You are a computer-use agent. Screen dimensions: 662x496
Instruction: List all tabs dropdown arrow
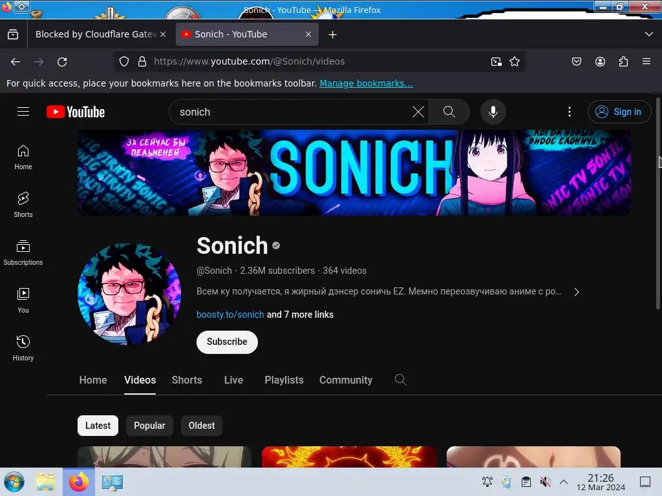649,34
